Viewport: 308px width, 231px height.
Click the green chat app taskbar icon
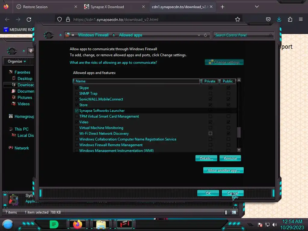(x=54, y=224)
